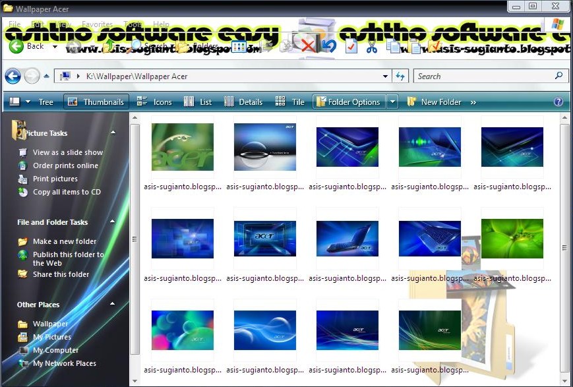Open the Favorites menu
Screen dimensions: 573x387
97,24
